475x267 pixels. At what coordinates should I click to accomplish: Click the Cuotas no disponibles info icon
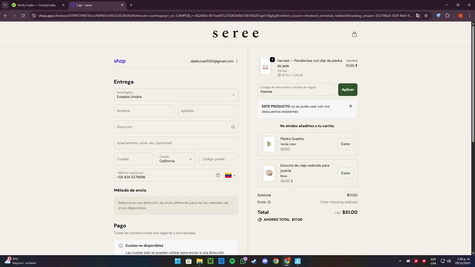(121, 246)
